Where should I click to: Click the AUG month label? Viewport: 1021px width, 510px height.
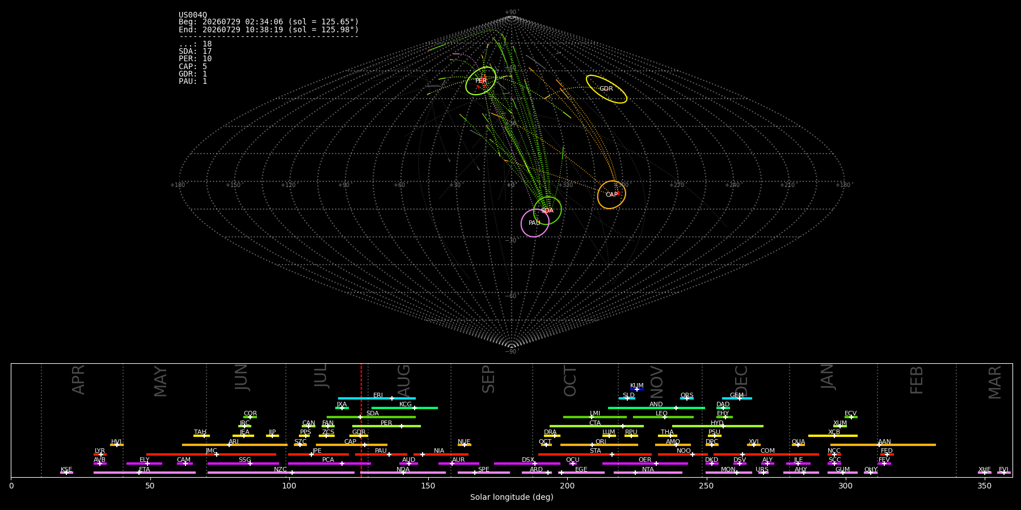[403, 379]
